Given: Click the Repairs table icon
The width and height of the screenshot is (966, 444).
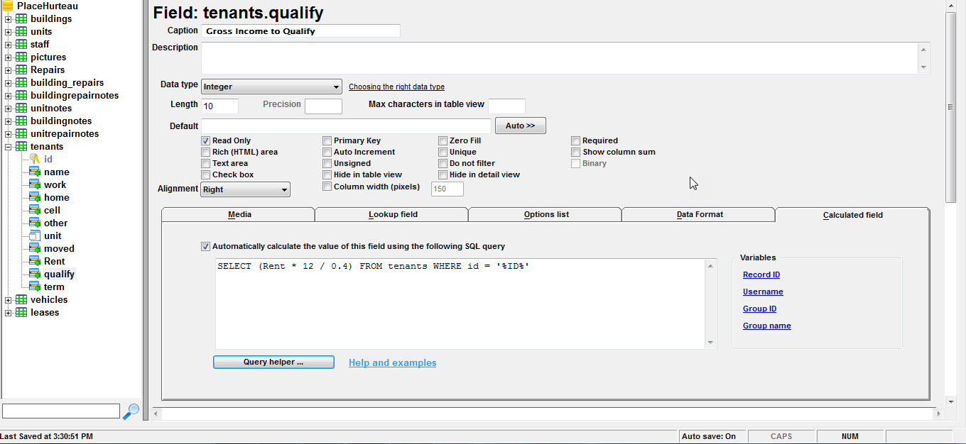Looking at the screenshot, I should point(21,70).
